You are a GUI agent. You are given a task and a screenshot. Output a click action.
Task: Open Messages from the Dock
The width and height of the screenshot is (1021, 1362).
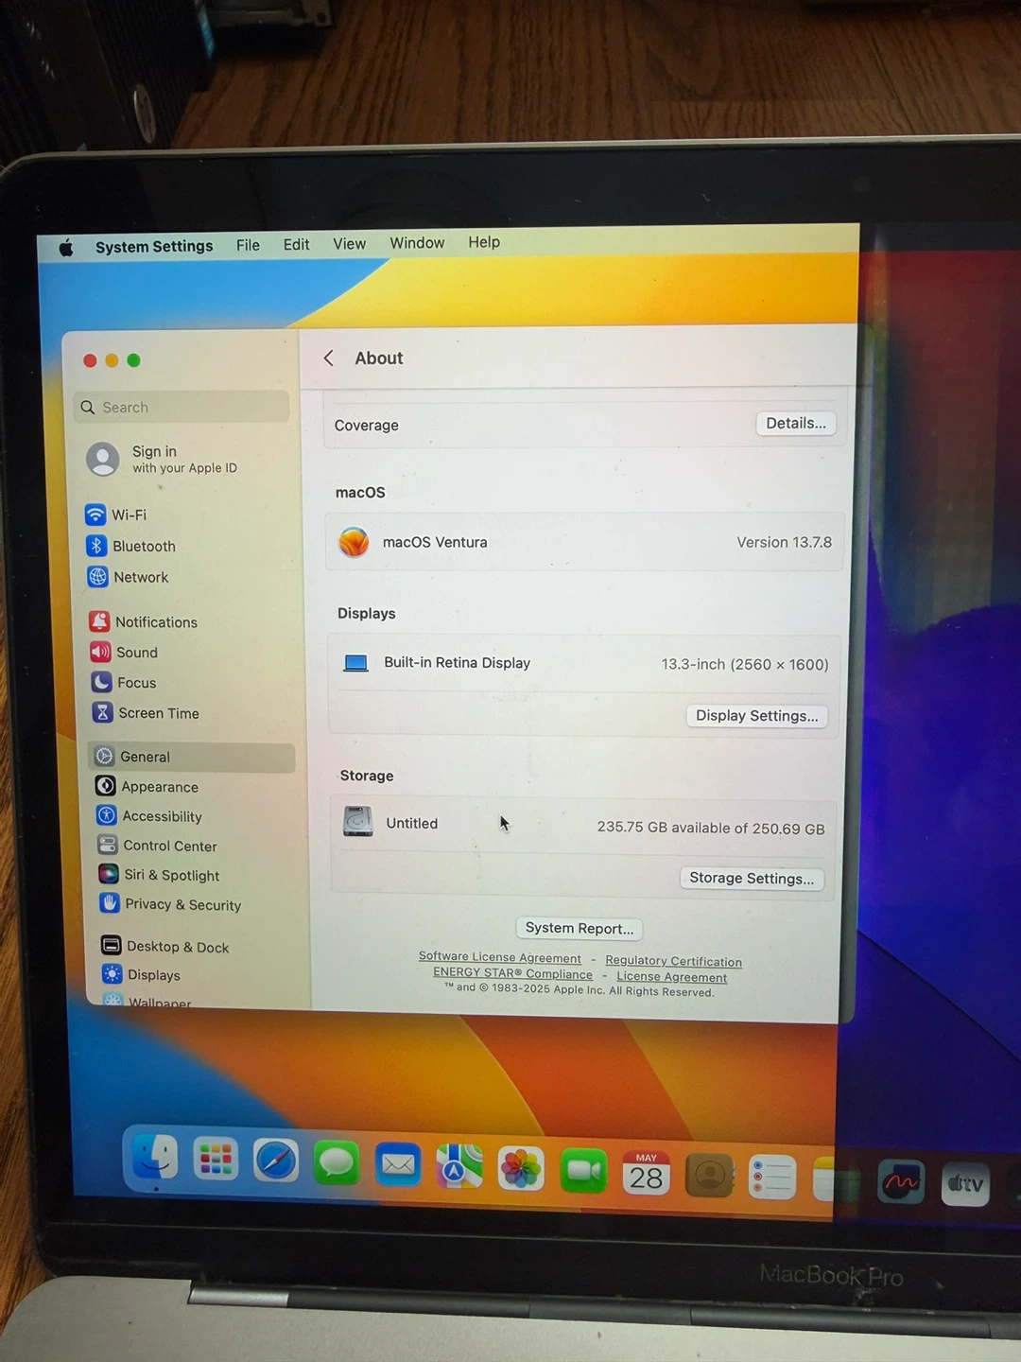(x=337, y=1163)
